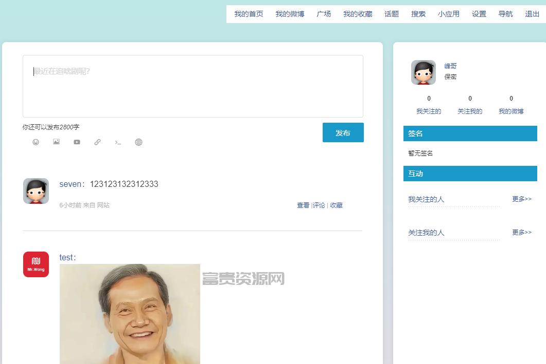Open 我的收藏 navigation item
This screenshot has height=364, width=546.
click(x=358, y=14)
